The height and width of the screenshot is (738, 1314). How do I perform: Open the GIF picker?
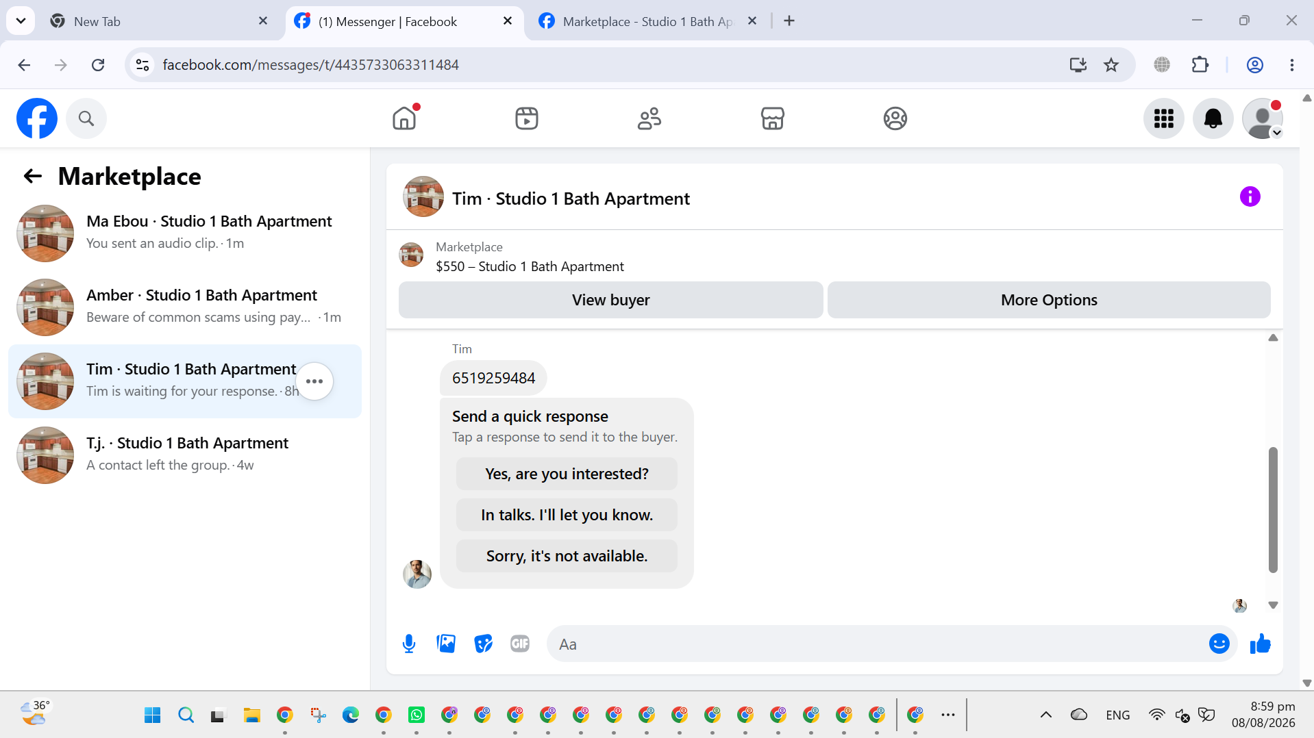(x=520, y=644)
